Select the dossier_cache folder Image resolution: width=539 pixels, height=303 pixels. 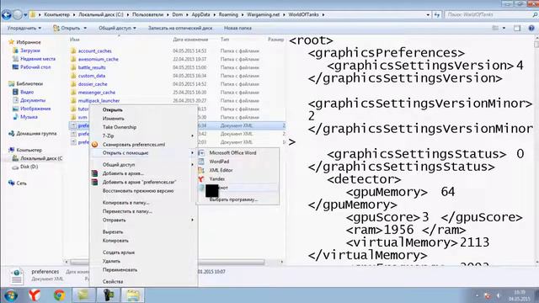pos(93,84)
